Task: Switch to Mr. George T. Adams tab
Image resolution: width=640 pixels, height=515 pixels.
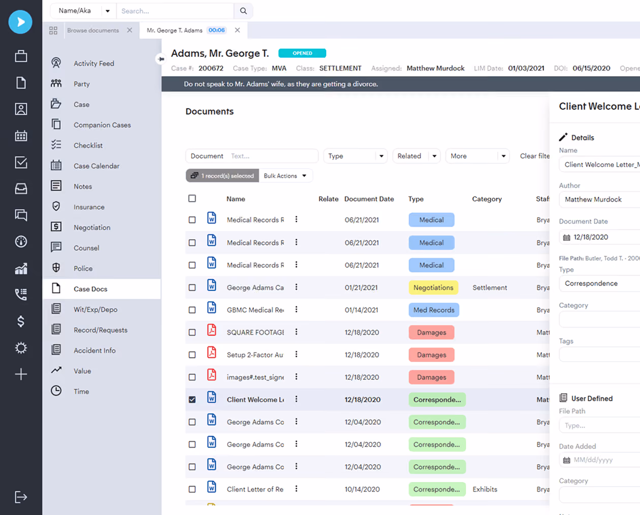Action: coord(175,30)
